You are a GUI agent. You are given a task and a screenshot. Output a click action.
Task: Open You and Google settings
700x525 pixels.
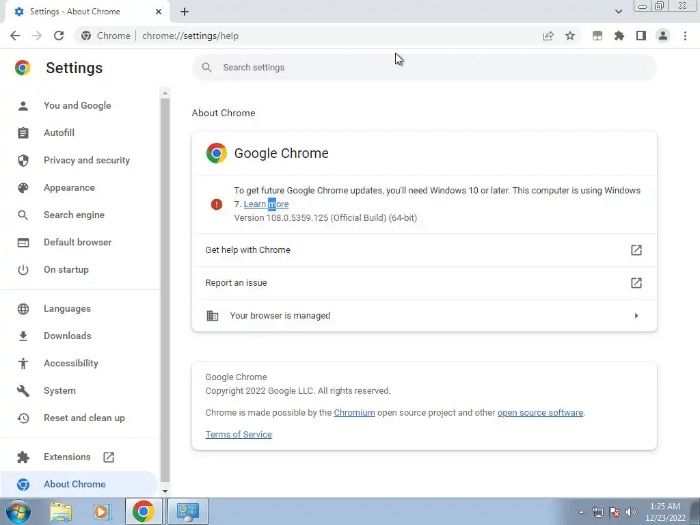pos(79,105)
